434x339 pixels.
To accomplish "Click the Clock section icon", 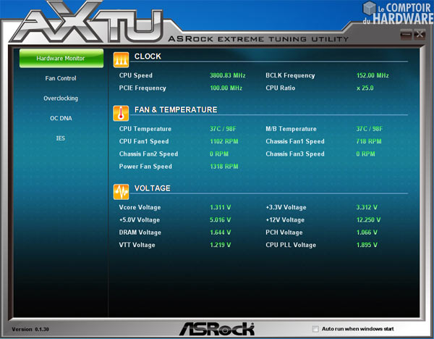I will click(121, 60).
